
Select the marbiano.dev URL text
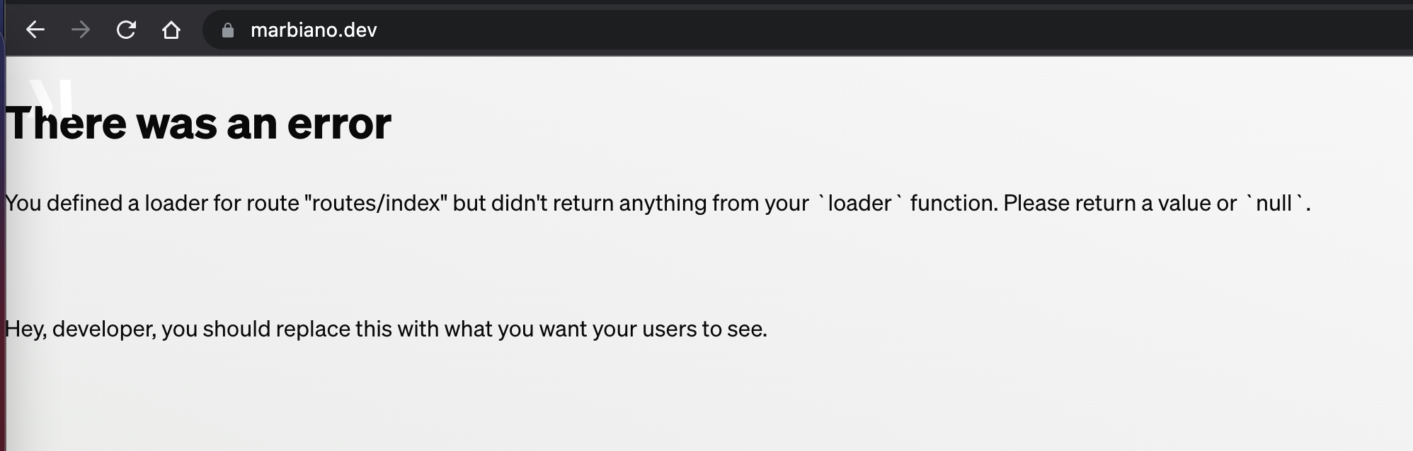[314, 30]
